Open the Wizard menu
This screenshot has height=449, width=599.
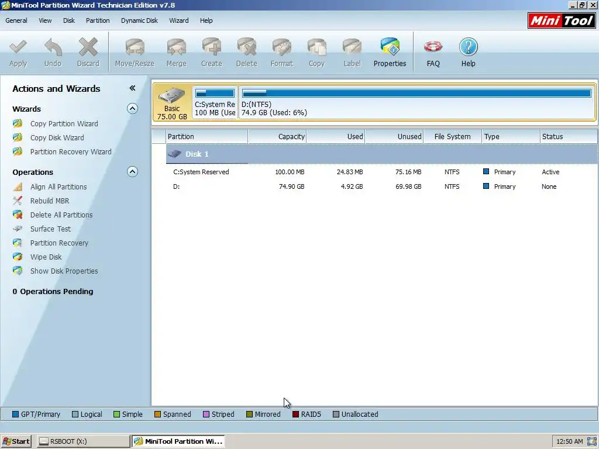[179, 20]
